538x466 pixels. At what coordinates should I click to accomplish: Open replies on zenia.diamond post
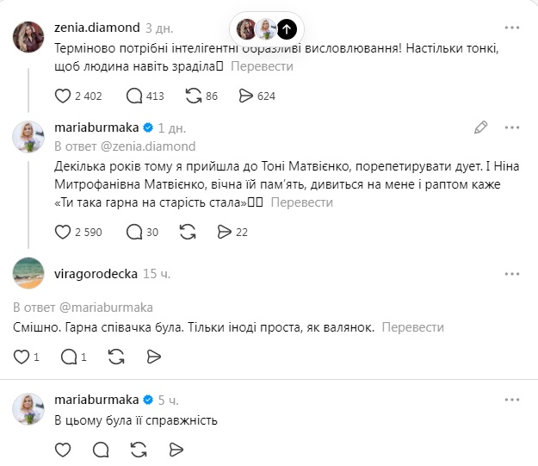[x=133, y=96]
